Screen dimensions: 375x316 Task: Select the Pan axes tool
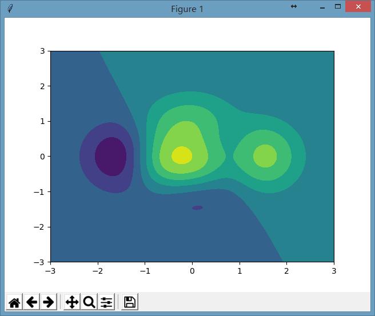click(x=72, y=302)
